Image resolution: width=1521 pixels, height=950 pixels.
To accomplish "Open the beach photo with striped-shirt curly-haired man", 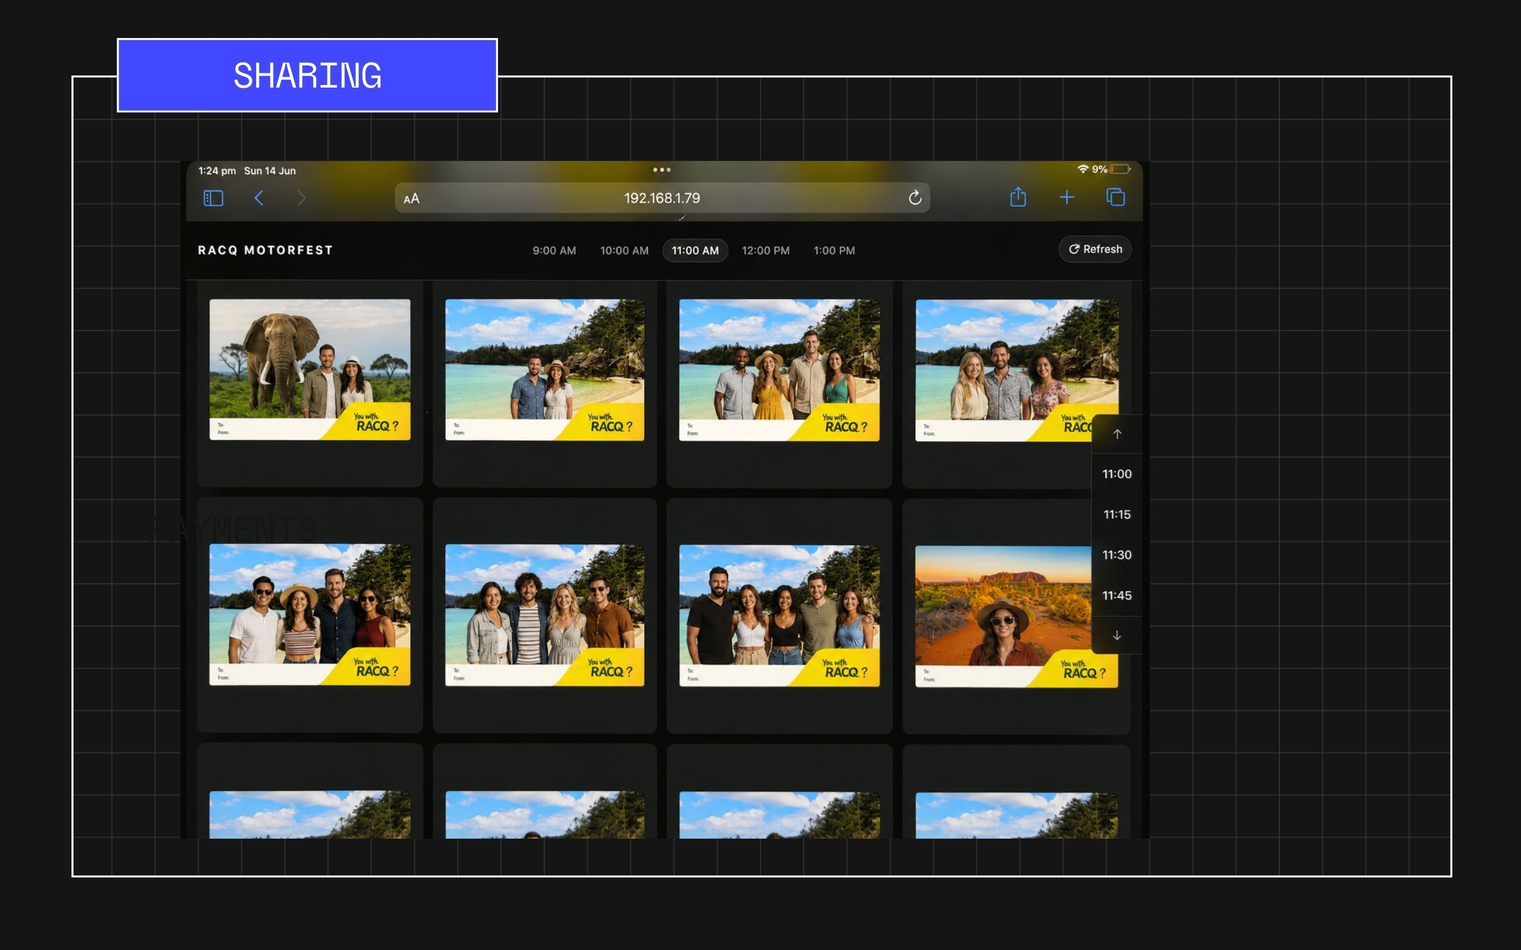I will [544, 615].
